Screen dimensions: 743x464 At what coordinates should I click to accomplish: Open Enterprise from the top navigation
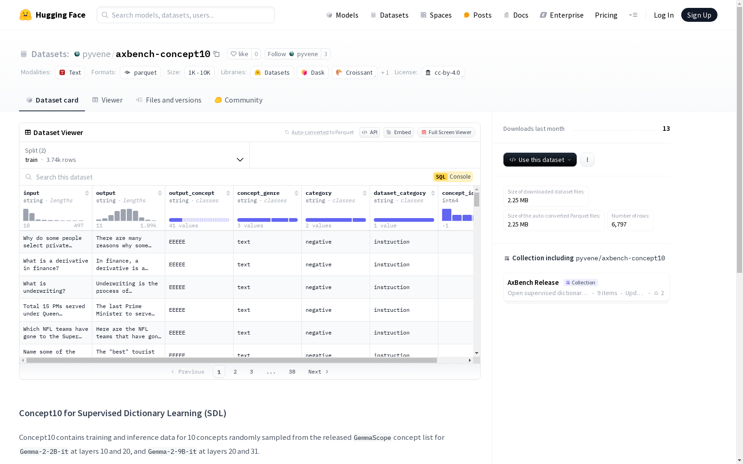click(561, 15)
